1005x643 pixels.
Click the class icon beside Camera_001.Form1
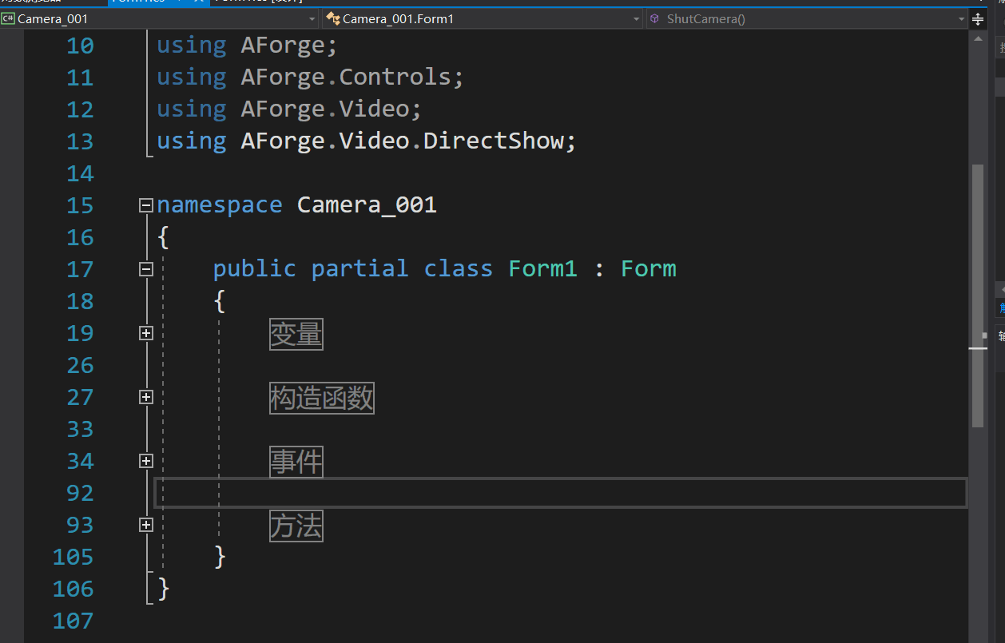tap(333, 18)
